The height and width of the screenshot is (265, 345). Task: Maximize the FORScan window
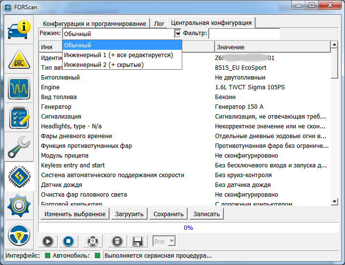[x=312, y=5]
